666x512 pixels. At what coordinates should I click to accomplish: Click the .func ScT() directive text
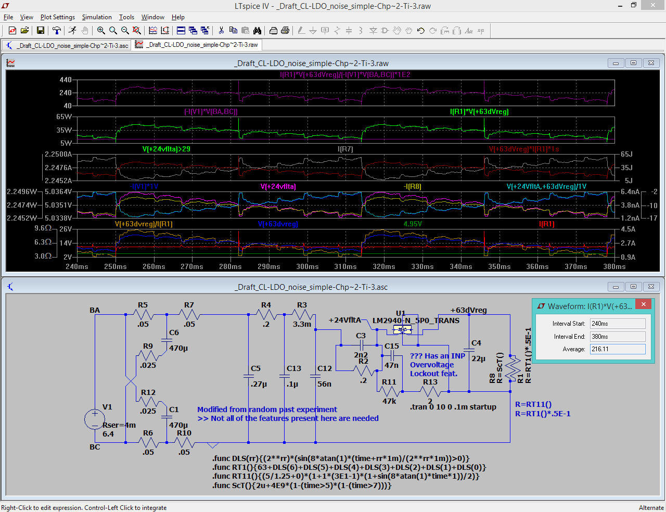(x=302, y=485)
